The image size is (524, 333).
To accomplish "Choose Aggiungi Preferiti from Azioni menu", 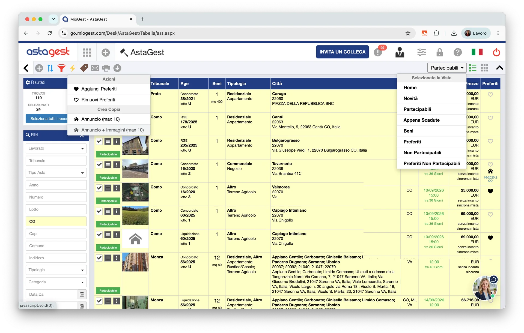I will pyautogui.click(x=109, y=89).
